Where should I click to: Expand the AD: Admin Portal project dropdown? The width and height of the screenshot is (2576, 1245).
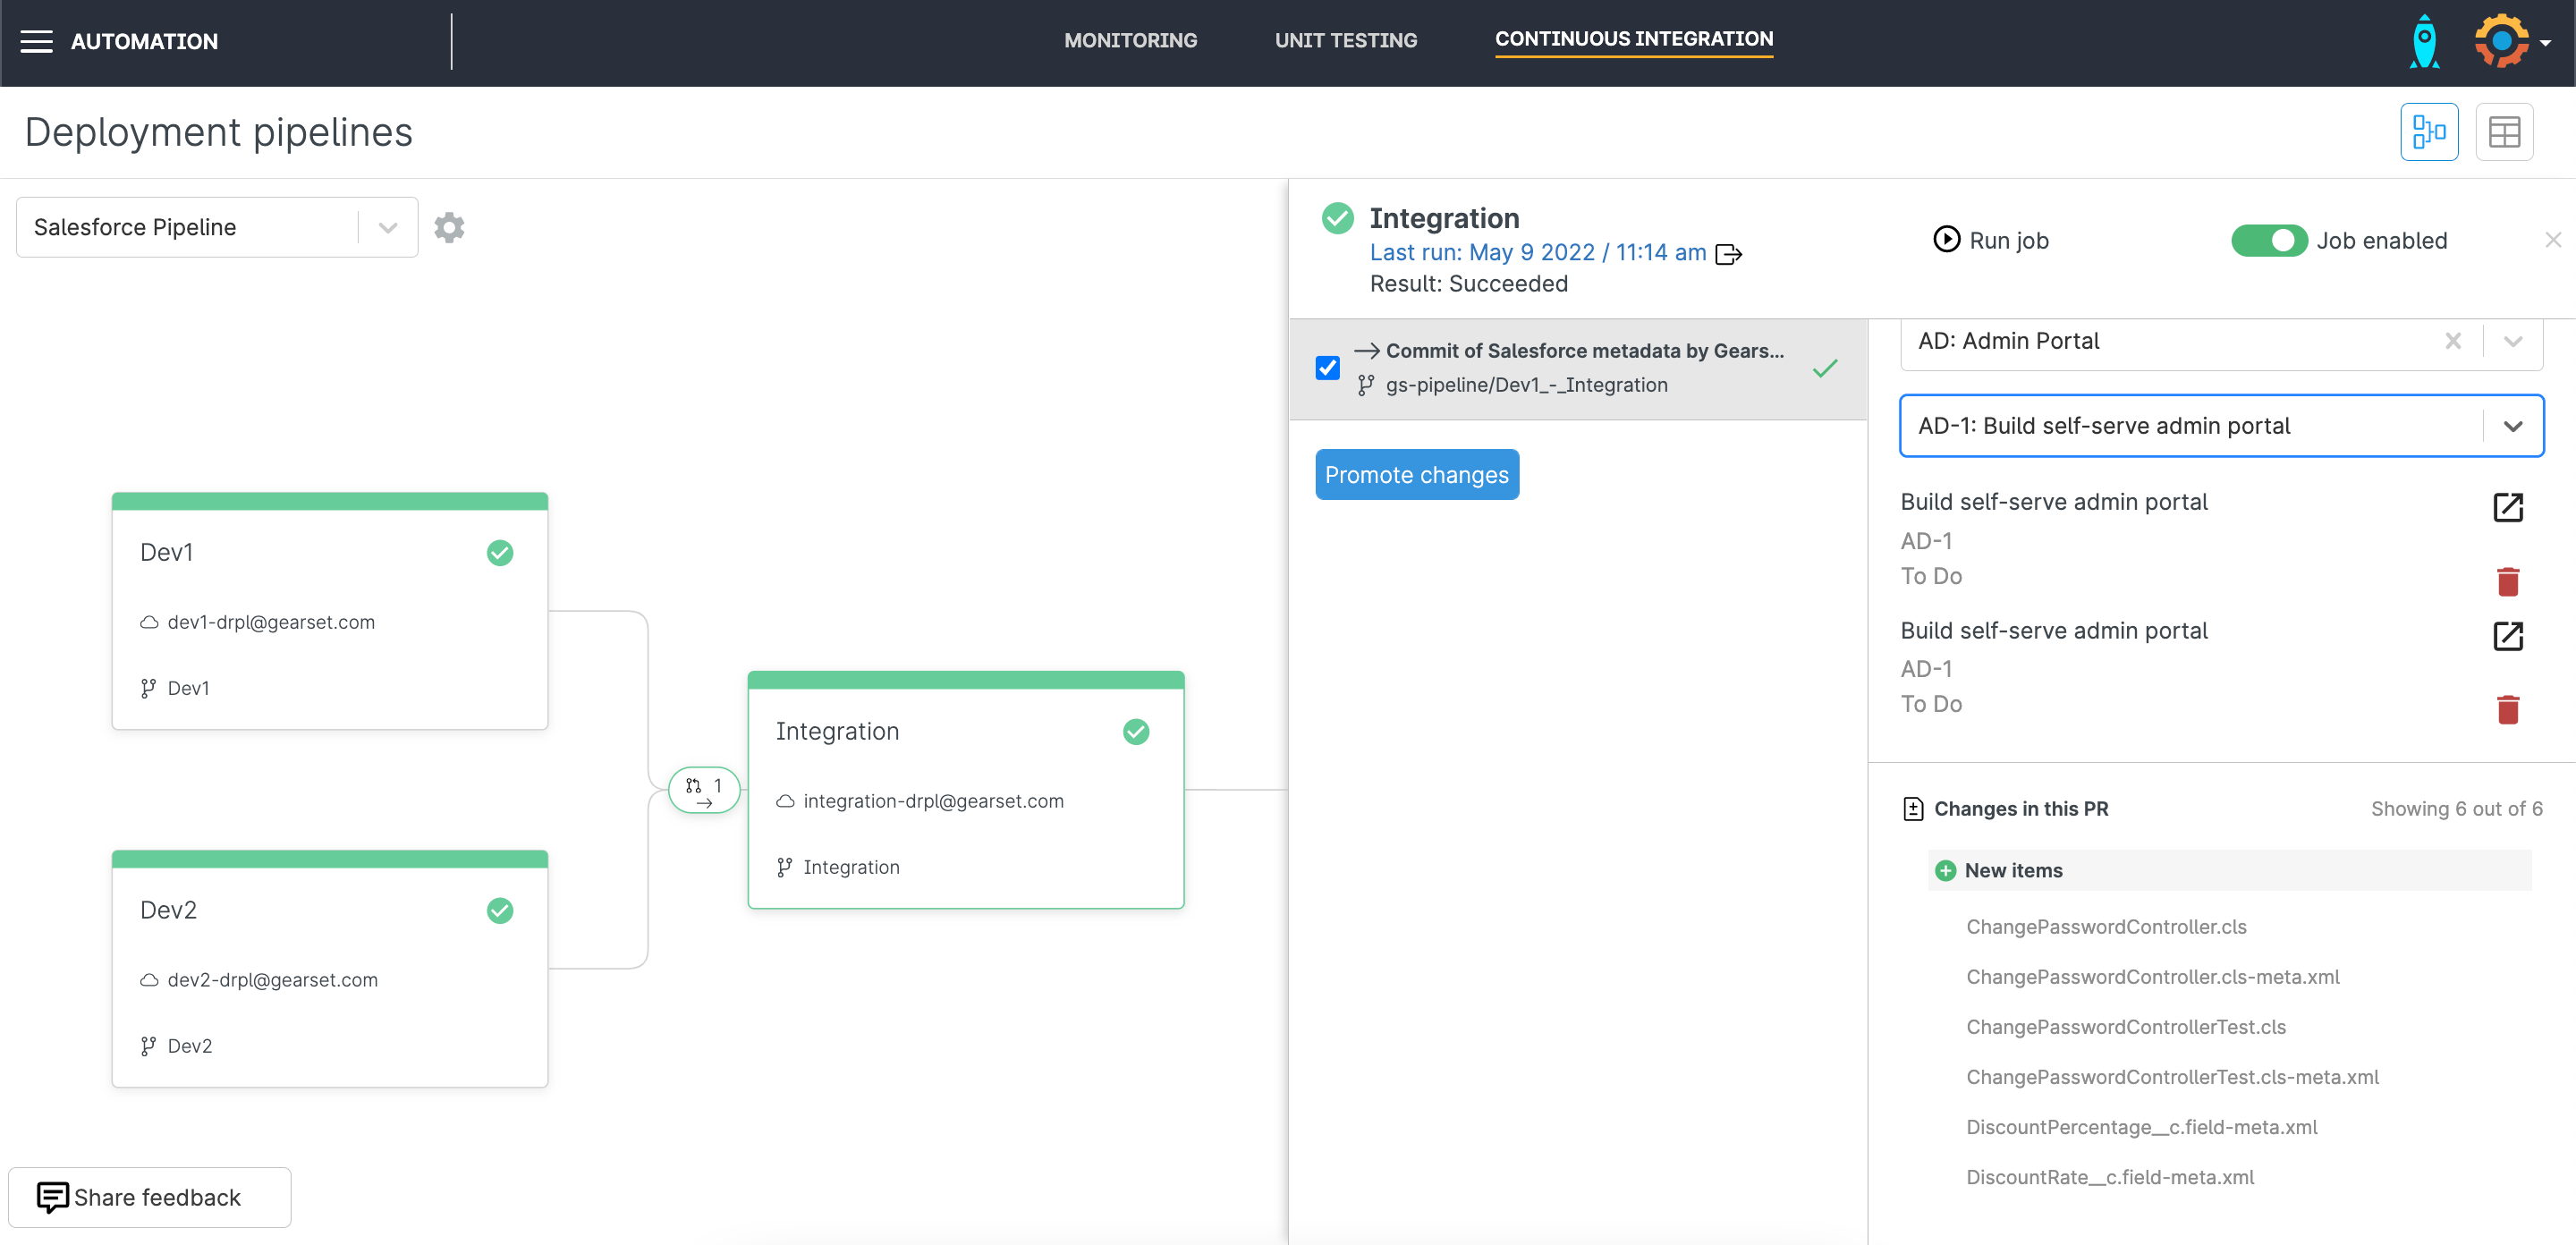2512,341
